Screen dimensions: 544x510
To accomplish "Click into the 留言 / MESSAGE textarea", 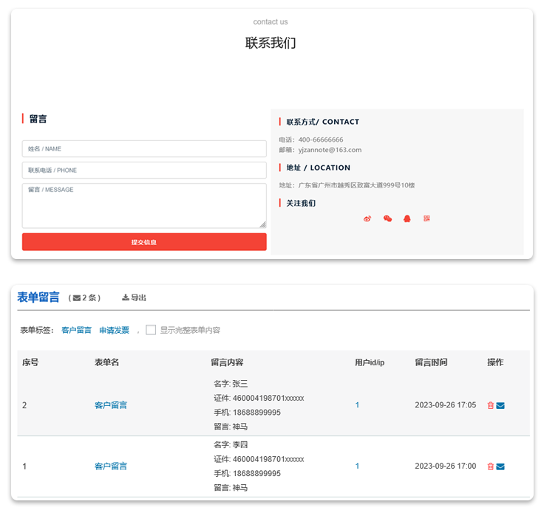I will point(144,205).
